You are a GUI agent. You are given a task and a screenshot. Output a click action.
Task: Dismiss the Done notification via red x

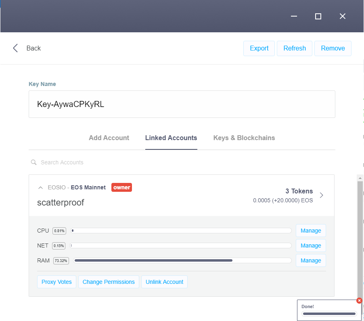[359, 300]
